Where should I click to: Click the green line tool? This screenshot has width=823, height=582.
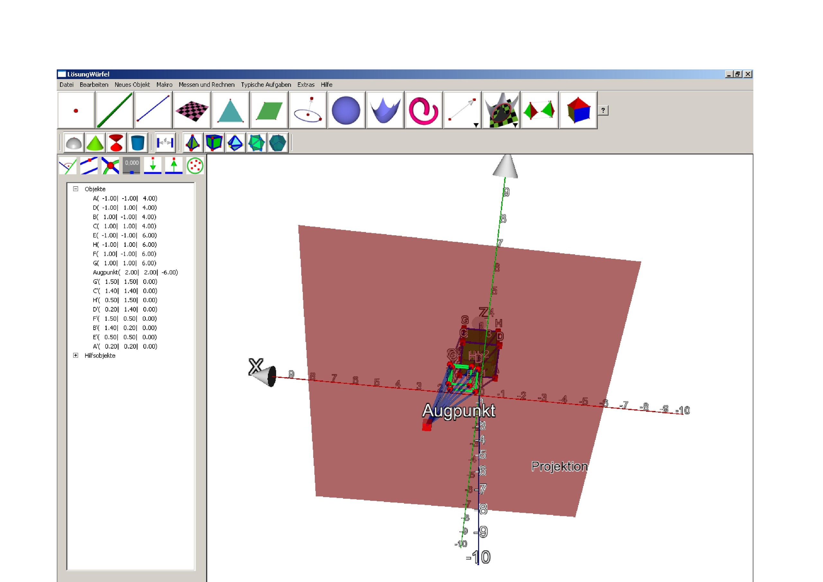tap(115, 110)
